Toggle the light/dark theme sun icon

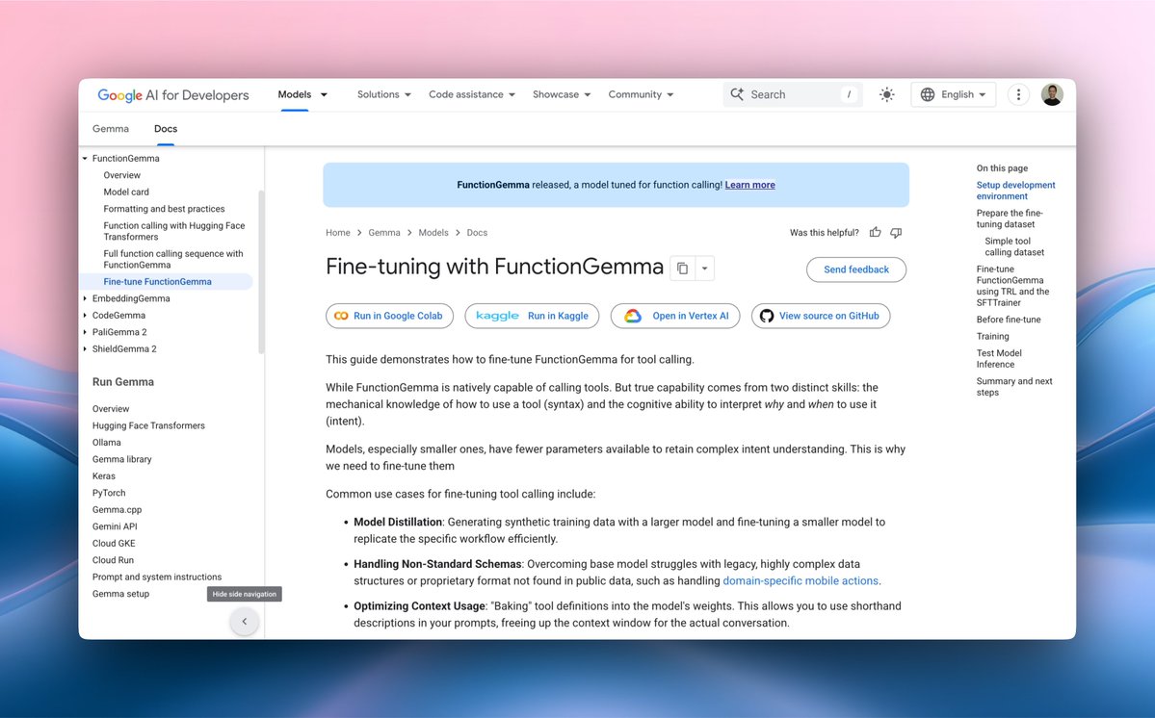(887, 94)
